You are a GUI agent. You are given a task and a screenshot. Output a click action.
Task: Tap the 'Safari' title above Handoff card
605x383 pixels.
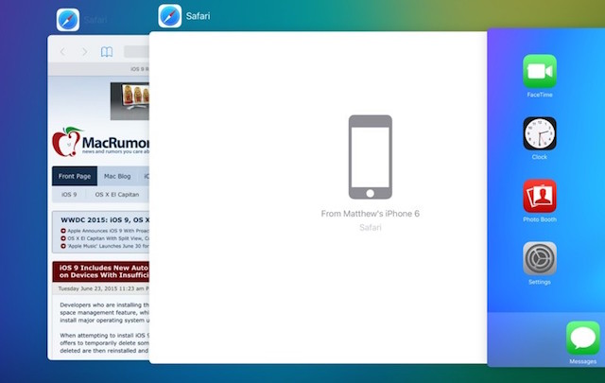pos(198,16)
